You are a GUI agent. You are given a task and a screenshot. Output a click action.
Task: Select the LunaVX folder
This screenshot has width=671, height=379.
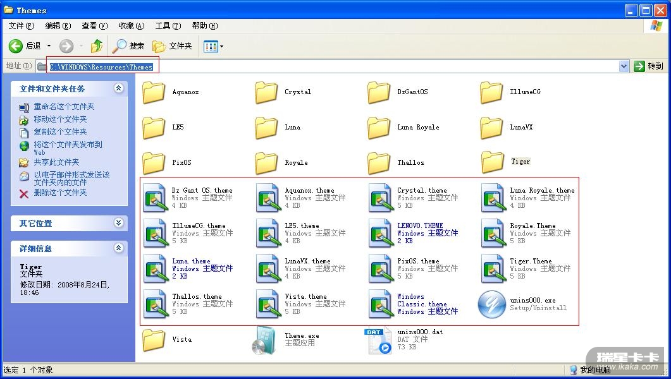pyautogui.click(x=507, y=128)
